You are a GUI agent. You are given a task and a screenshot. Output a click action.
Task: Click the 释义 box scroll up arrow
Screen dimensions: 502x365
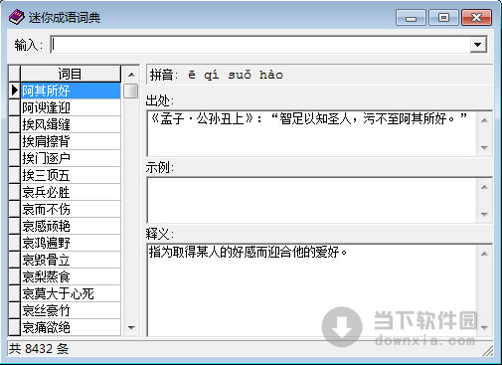(x=484, y=254)
